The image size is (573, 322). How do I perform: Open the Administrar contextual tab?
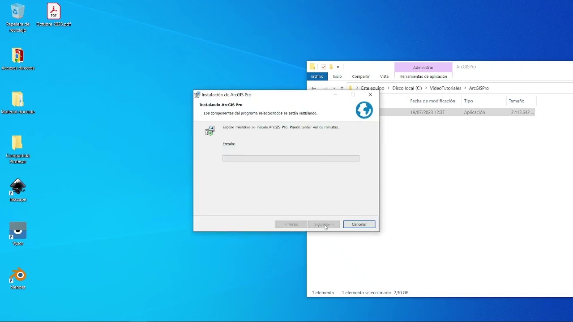coord(423,67)
